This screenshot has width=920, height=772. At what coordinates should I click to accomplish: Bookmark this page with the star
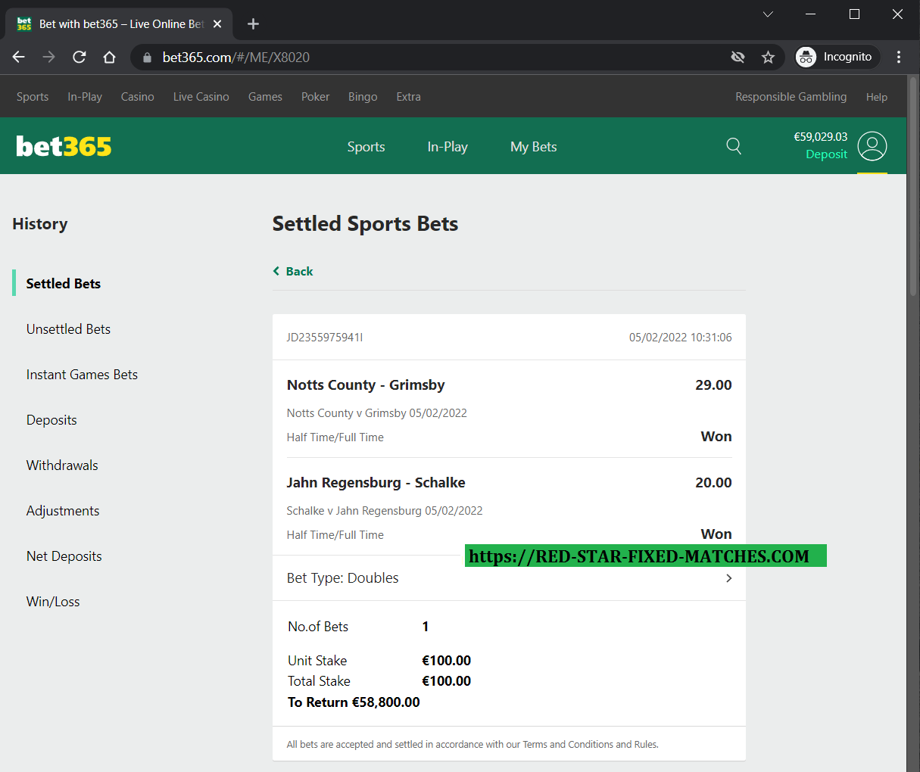pyautogui.click(x=768, y=58)
